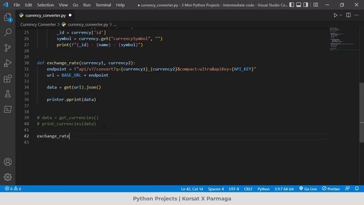This screenshot has height=205, width=364.
Task: Open the Manage gear menu
Action: tap(7, 177)
